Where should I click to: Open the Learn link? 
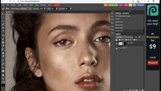pos(121,5)
